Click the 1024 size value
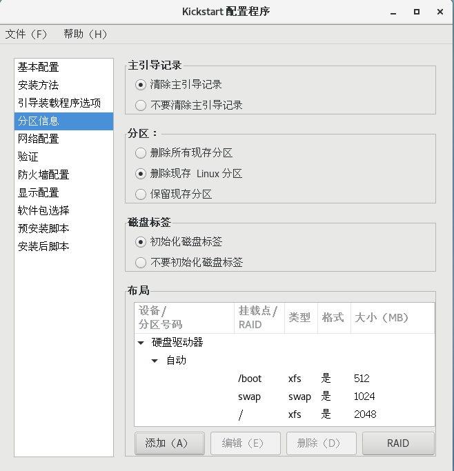Screen dimensions: 454x471 coord(364,397)
